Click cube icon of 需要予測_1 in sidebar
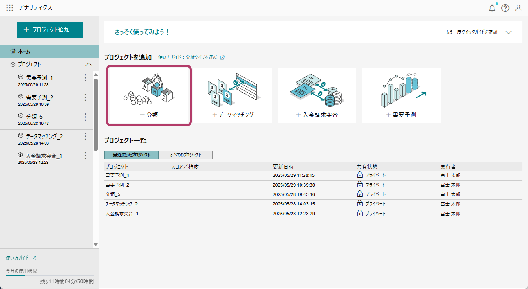Screen dimensions: 528x289 pyautogui.click(x=21, y=77)
